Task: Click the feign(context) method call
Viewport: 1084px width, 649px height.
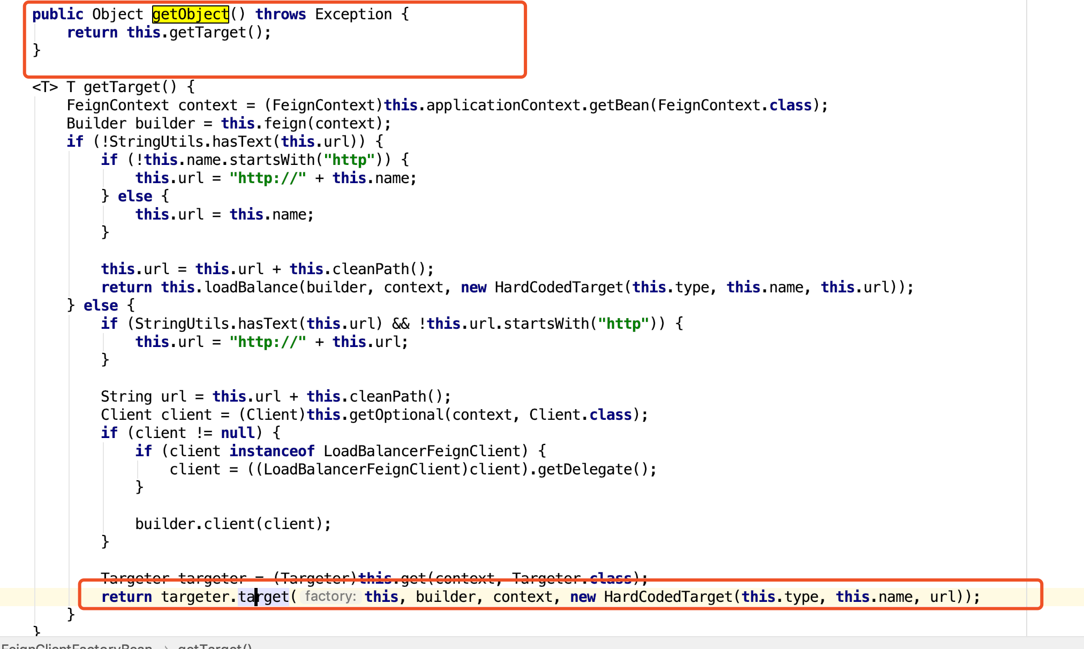Action: click(325, 124)
